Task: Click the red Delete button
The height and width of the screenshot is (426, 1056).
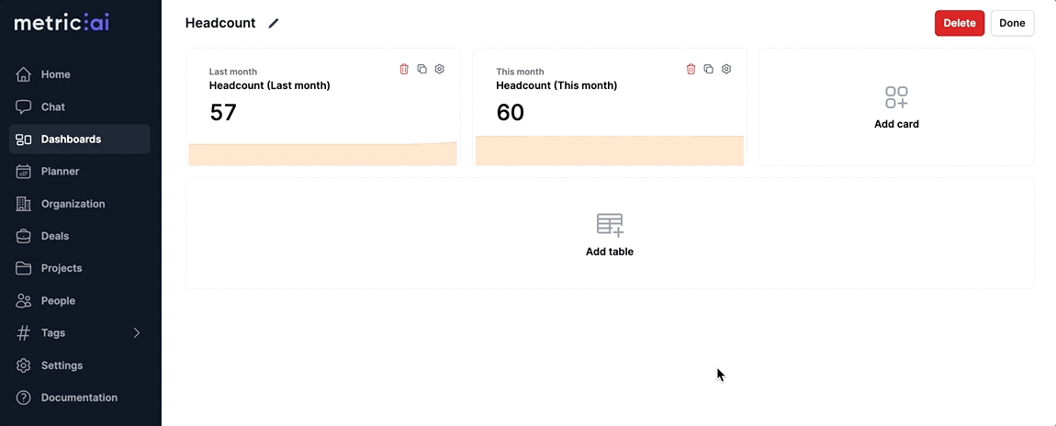Action: (959, 23)
